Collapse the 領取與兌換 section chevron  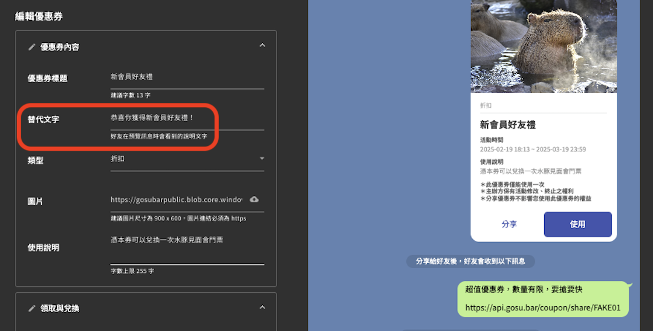click(x=262, y=307)
